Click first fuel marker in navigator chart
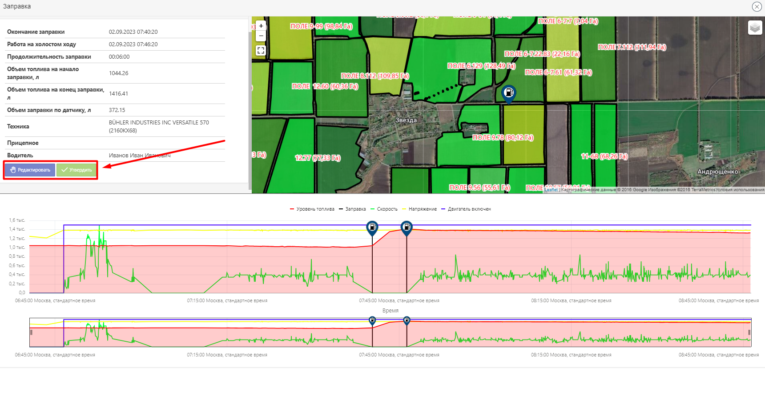Image resolution: width=765 pixels, height=408 pixels. tap(372, 320)
